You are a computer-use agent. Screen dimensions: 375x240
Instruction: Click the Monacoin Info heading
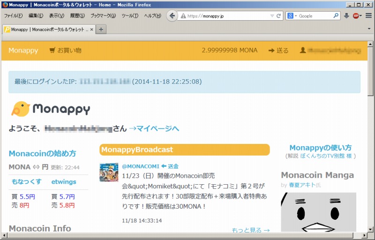[x=40, y=229]
